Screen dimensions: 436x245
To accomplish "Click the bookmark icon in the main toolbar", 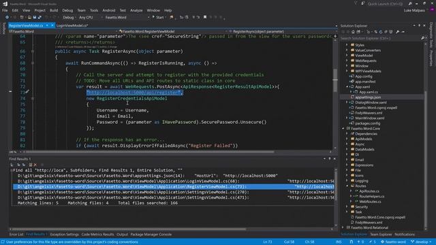I will pos(205,17).
